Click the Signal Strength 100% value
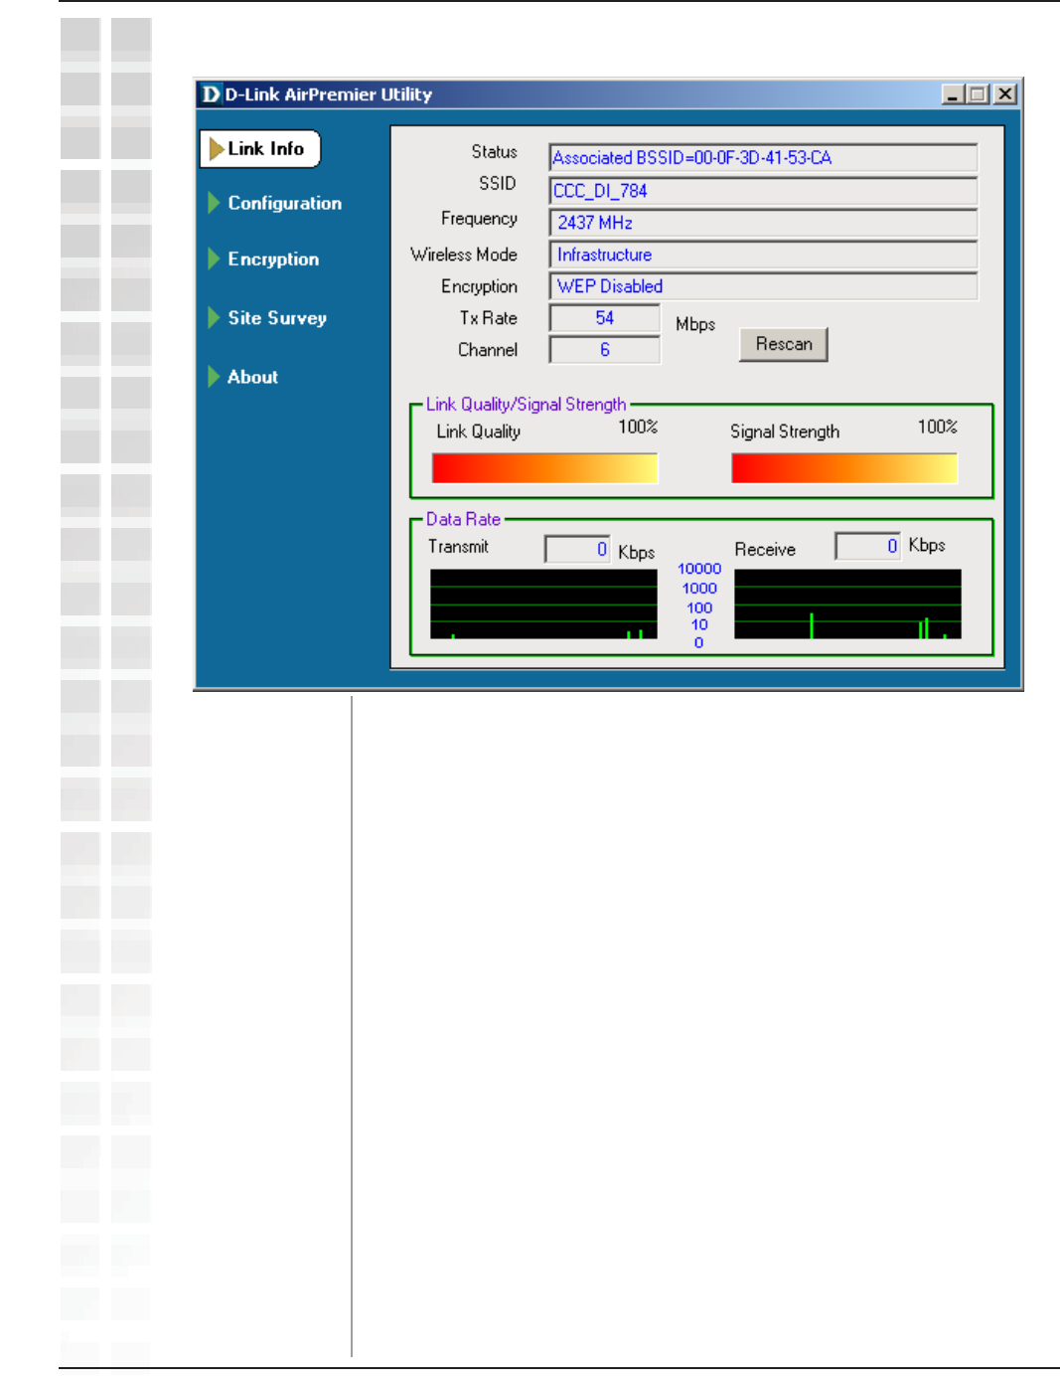Image resolution: width=1060 pixels, height=1386 pixels. click(937, 427)
